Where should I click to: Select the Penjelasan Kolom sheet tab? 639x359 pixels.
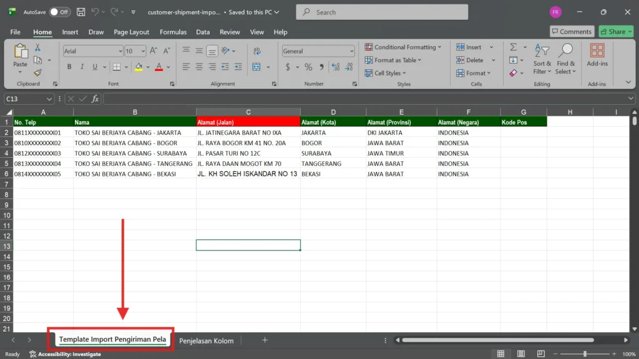coord(206,341)
